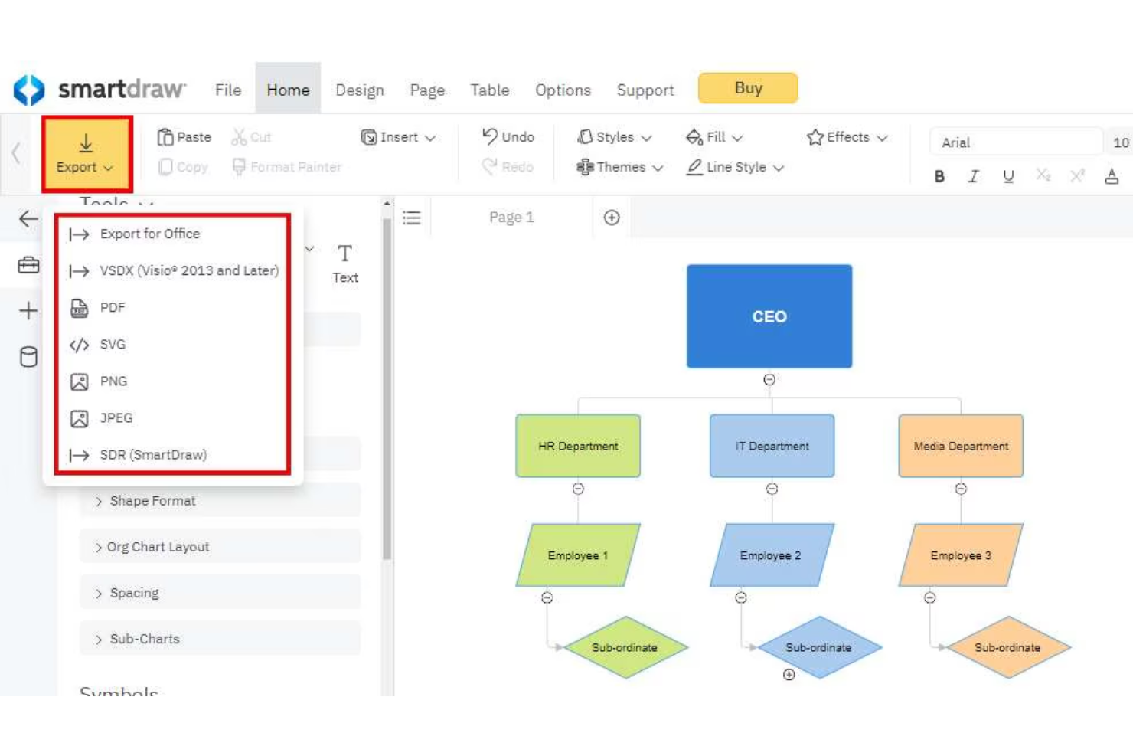Toggle italic text formatting
1133x756 pixels.
pos(974,177)
